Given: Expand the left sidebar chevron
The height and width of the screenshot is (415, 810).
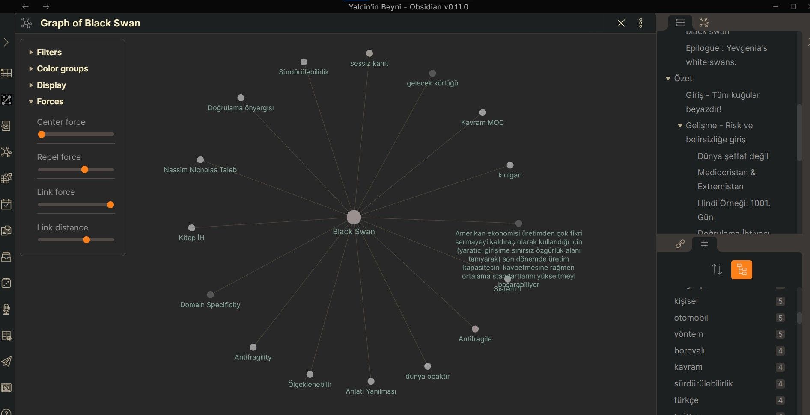Looking at the screenshot, I should pos(6,42).
